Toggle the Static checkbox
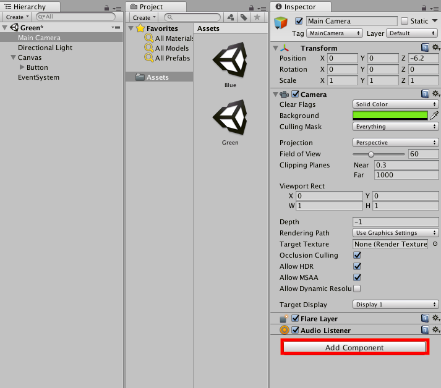The image size is (441, 388). tap(405, 21)
